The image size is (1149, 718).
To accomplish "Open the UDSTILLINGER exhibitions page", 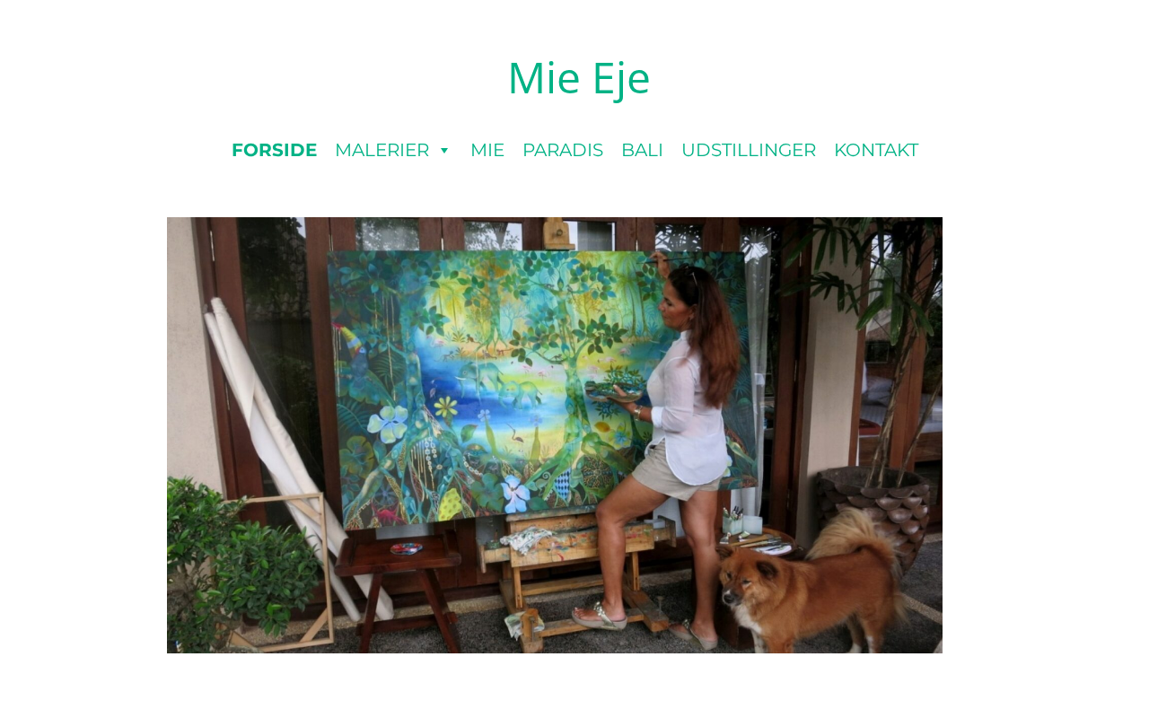I will tap(749, 150).
